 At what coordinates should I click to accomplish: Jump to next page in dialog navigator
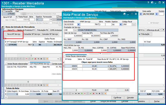(x=76, y=93)
